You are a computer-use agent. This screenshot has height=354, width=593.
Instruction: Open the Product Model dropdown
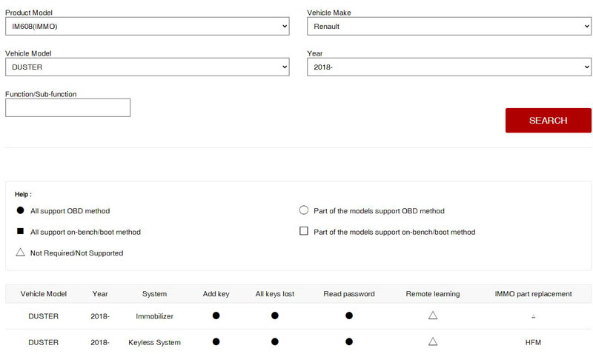pos(147,27)
